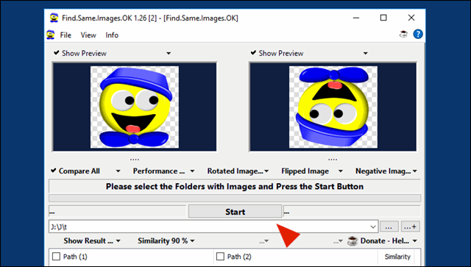The width and height of the screenshot is (471, 267).
Task: Open Compare All dropdown arrow
Action: click(x=118, y=171)
